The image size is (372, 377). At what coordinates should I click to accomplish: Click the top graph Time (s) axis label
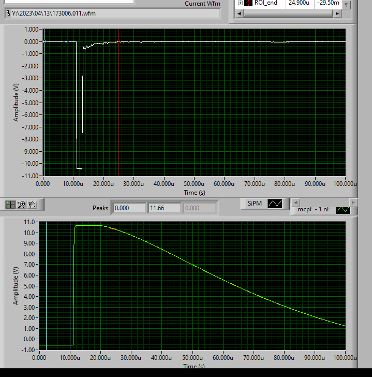[x=195, y=192]
